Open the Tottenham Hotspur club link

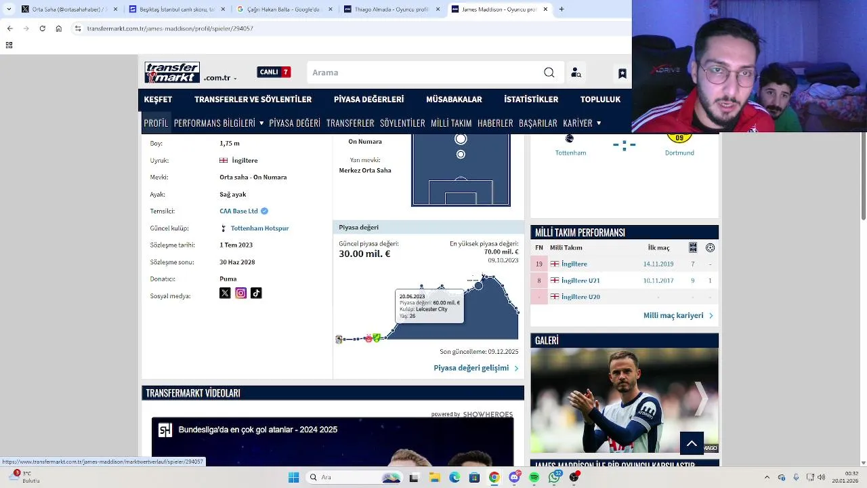[259, 228]
